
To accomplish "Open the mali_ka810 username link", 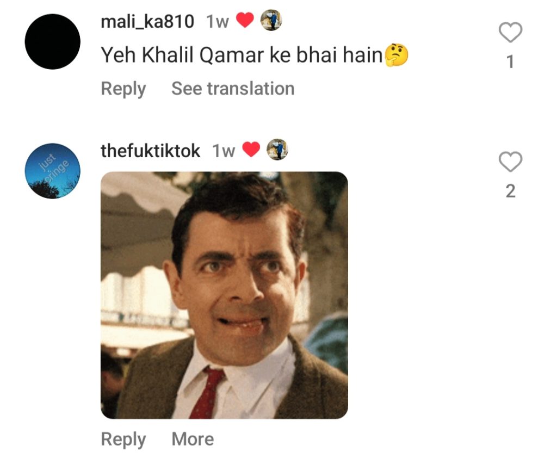I will point(147,22).
